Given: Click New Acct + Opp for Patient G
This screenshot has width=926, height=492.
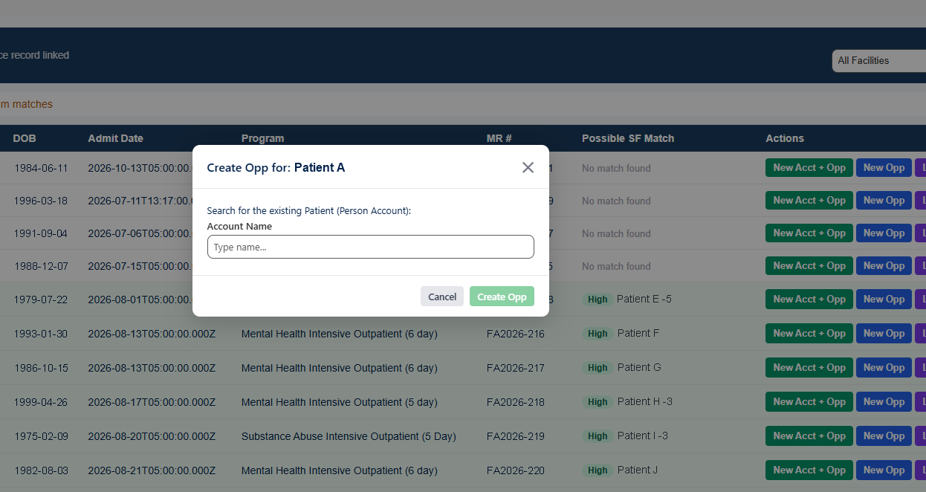Looking at the screenshot, I should 809,368.
